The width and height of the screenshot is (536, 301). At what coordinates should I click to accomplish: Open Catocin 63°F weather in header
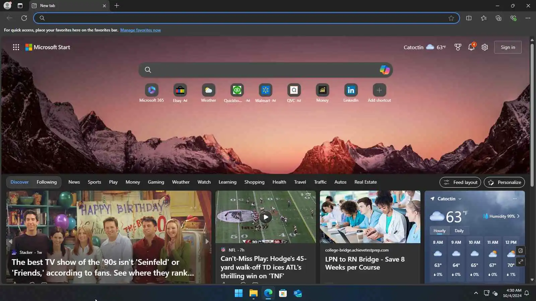click(x=425, y=47)
